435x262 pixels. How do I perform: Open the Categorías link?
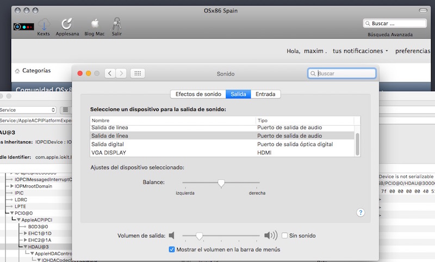tap(36, 71)
